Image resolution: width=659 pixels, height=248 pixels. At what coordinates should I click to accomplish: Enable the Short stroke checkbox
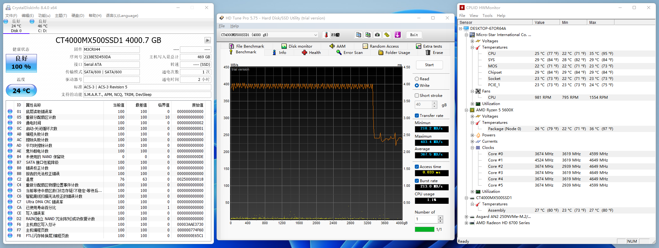coord(417,96)
